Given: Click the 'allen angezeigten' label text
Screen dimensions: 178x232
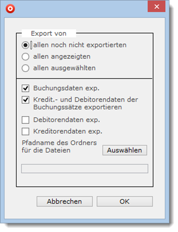Looking at the screenshot, I should click(x=62, y=57).
